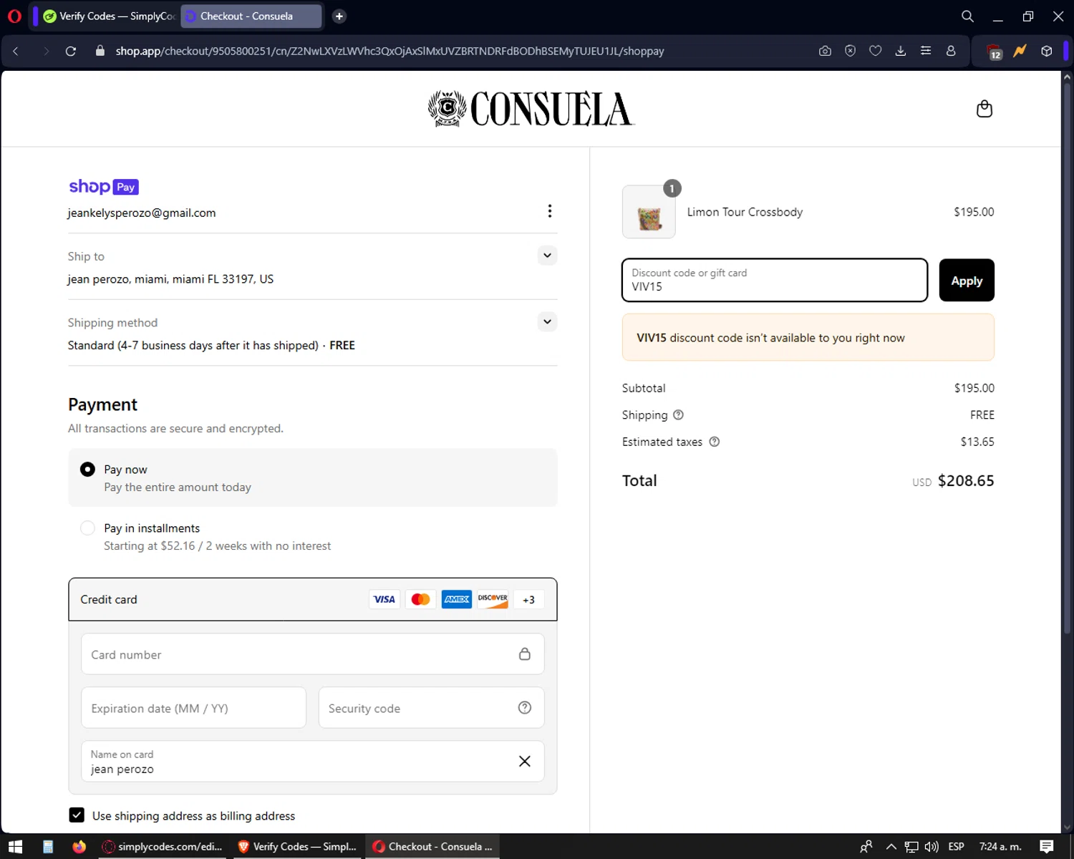Expand the Shipping method section
Viewport: 1074px width, 859px height.
(547, 321)
